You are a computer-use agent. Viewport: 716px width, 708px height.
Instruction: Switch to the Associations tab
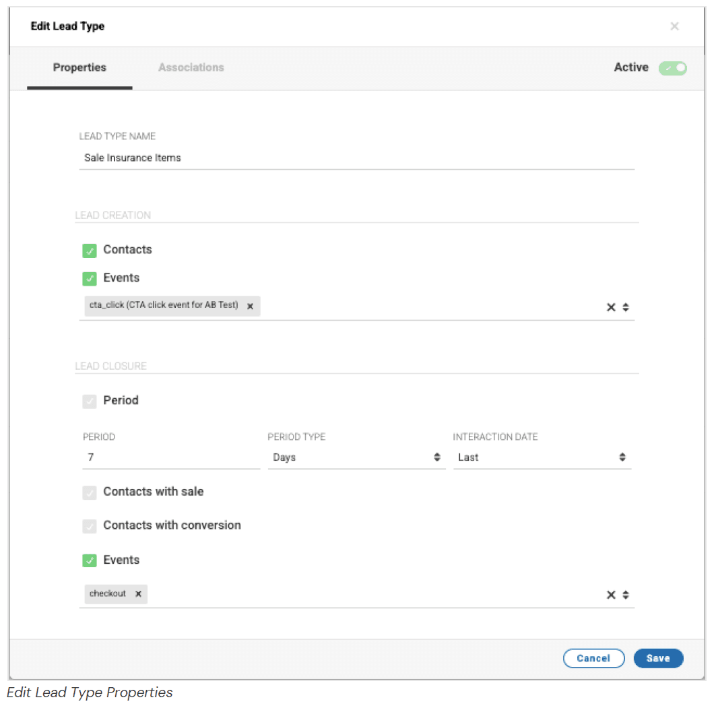click(191, 67)
